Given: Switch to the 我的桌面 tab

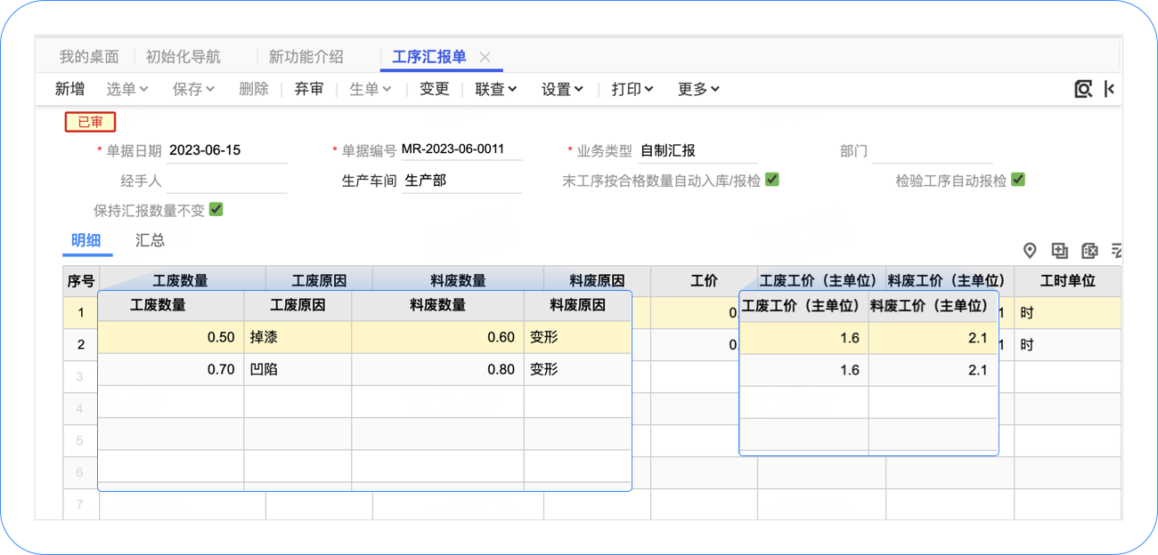Looking at the screenshot, I should point(89,57).
